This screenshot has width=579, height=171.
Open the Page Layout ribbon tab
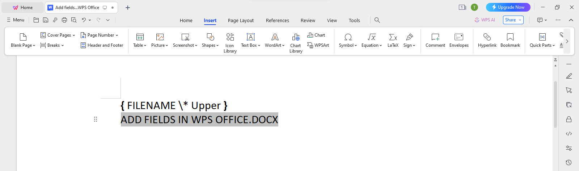(x=241, y=20)
